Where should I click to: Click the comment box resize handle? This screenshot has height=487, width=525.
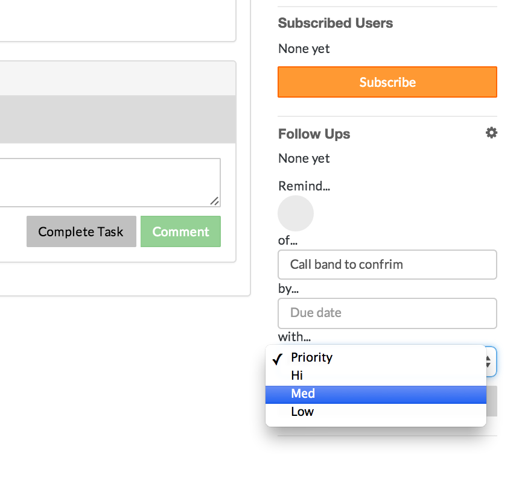[215, 201]
